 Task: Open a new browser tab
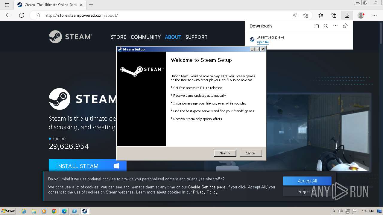click(x=91, y=5)
